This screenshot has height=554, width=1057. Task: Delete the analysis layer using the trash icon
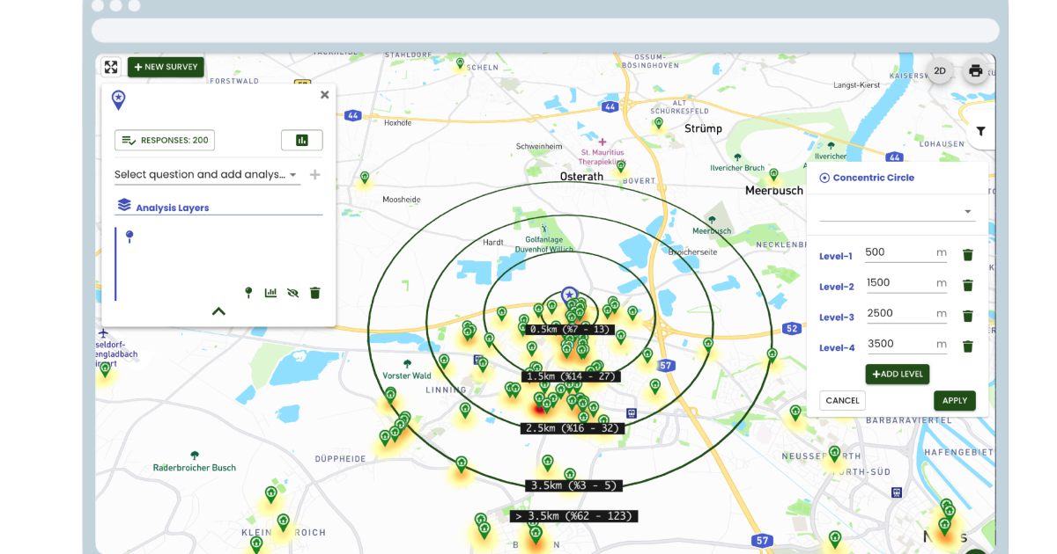[x=314, y=293]
